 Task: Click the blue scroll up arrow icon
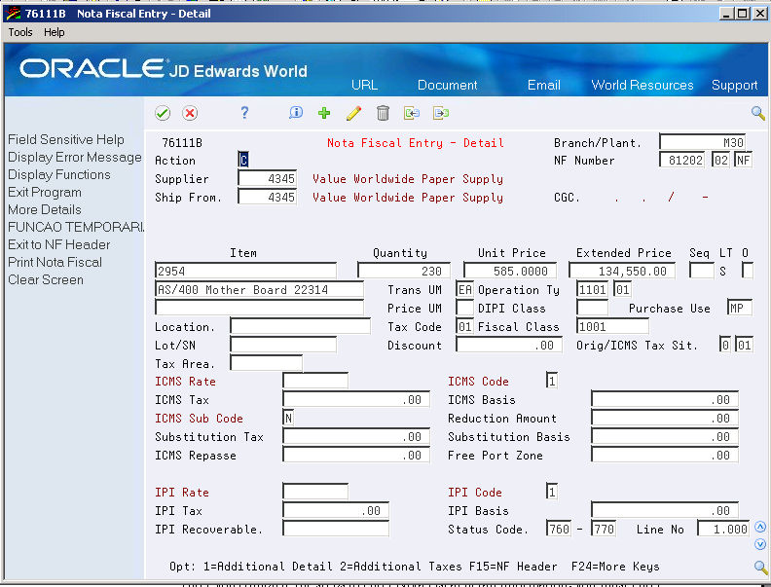(760, 527)
